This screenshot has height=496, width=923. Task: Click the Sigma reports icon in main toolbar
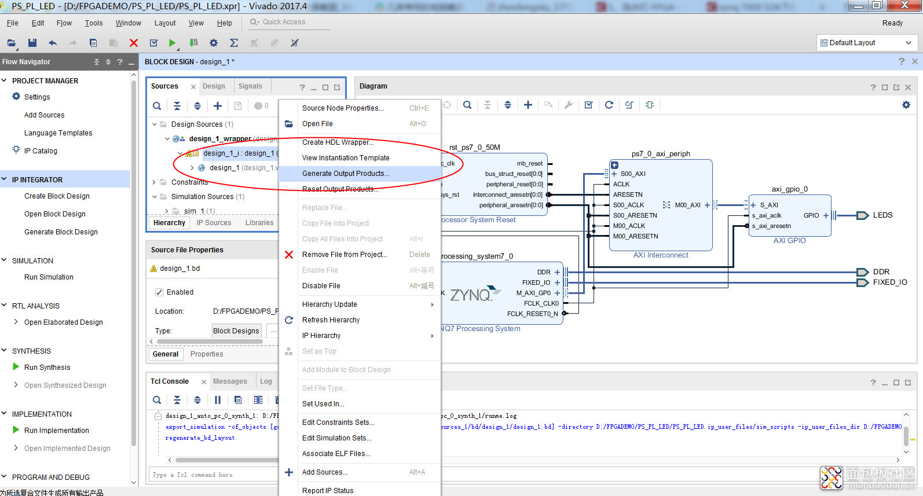234,43
